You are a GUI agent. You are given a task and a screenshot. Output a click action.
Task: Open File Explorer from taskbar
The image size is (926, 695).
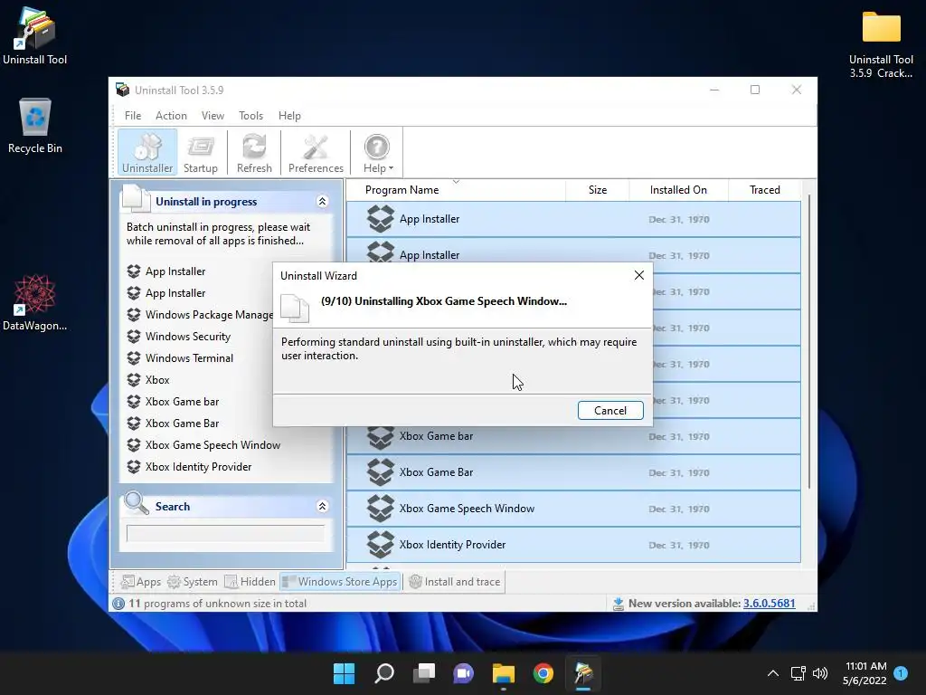tap(503, 673)
